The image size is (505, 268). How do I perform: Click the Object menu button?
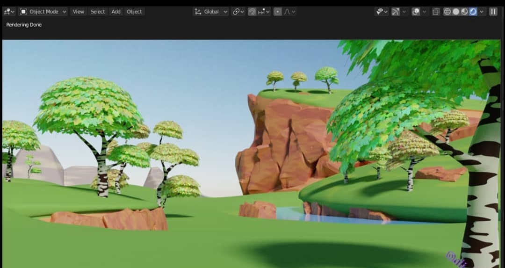(x=134, y=12)
